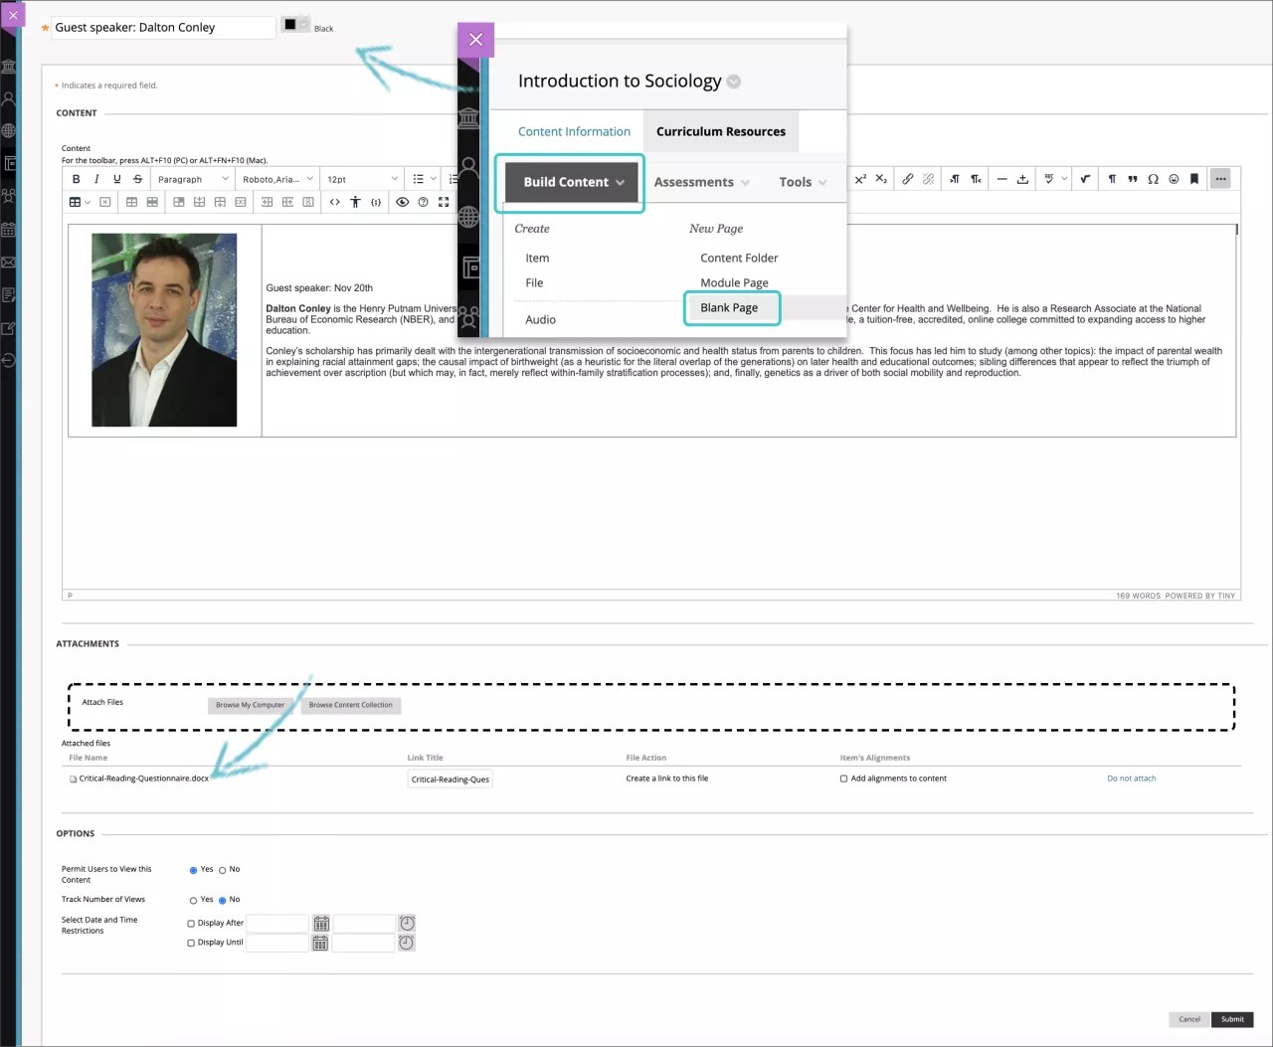Image resolution: width=1273 pixels, height=1047 pixels.
Task: Enable Add alignments to content checkbox
Action: pyautogui.click(x=843, y=779)
